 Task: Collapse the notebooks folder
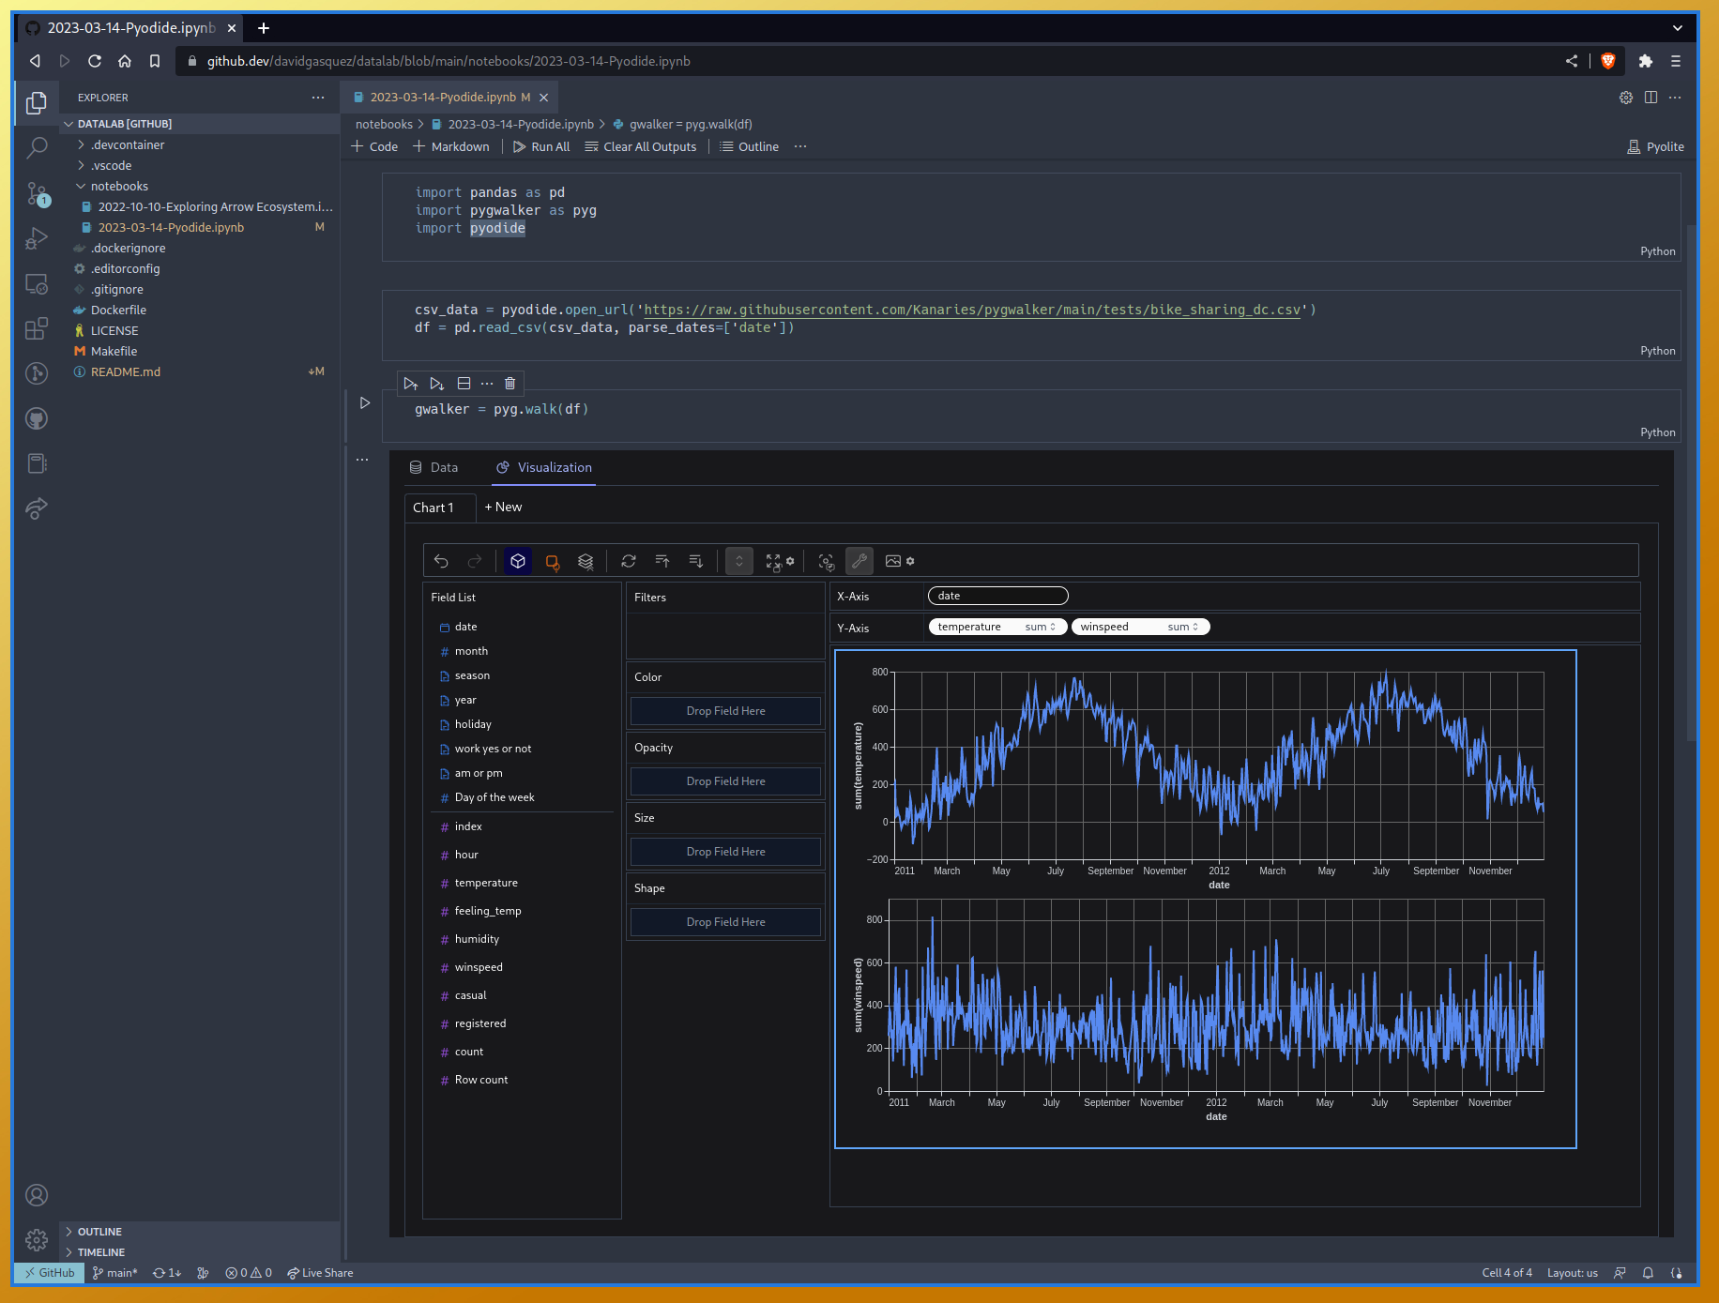pos(81,186)
